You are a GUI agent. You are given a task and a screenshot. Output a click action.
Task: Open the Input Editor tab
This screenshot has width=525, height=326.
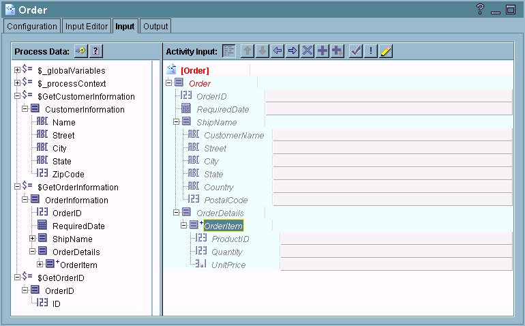point(86,27)
